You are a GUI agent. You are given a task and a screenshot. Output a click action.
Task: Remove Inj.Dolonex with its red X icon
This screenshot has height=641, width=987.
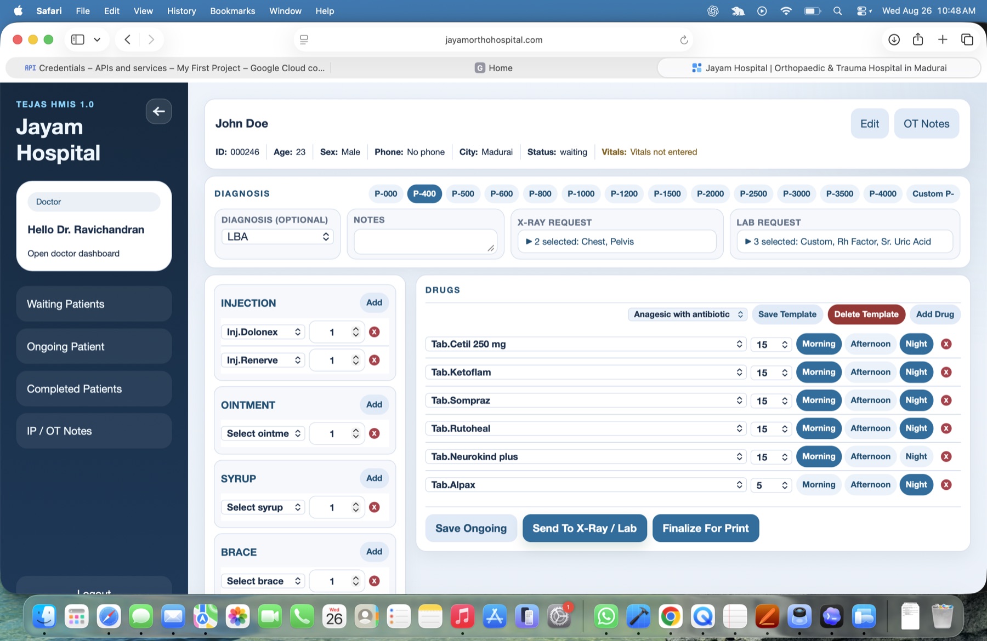point(375,332)
